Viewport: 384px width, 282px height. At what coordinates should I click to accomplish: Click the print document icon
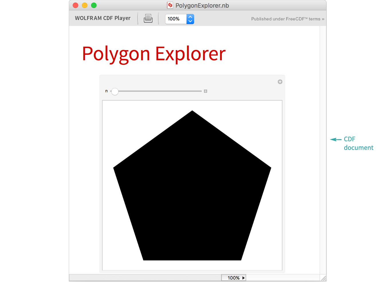[148, 19]
